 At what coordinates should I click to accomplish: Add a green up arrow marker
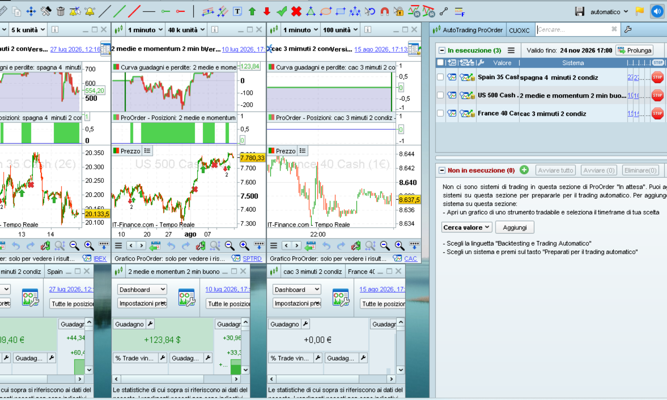(252, 12)
